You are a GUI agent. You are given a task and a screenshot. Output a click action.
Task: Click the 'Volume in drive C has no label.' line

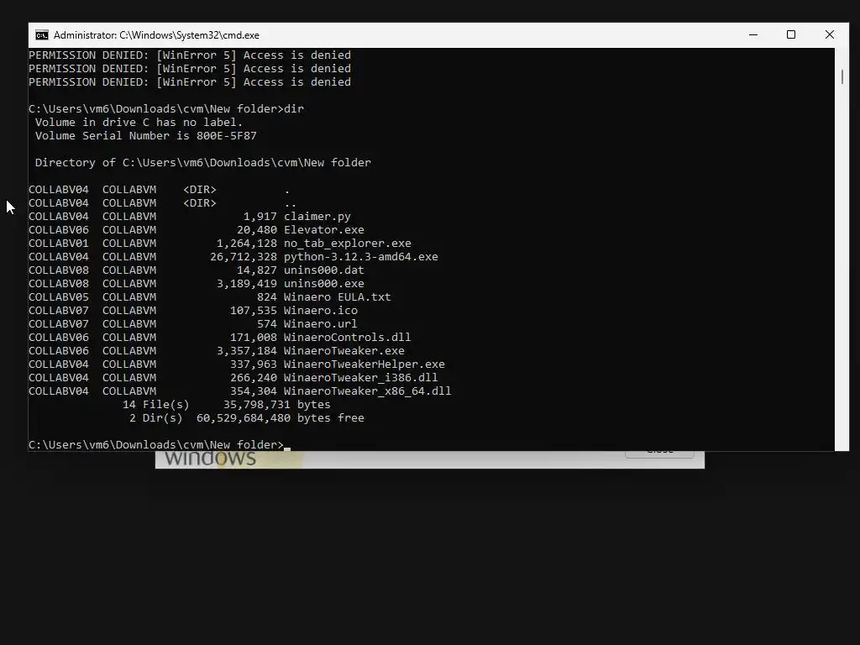point(139,123)
